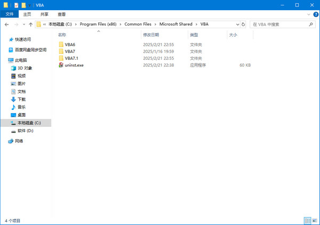Sort files by 修改日期 column header

pos(151,35)
